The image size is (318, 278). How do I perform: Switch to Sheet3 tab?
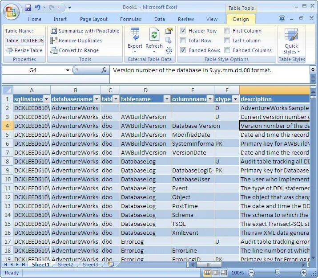click(90, 265)
